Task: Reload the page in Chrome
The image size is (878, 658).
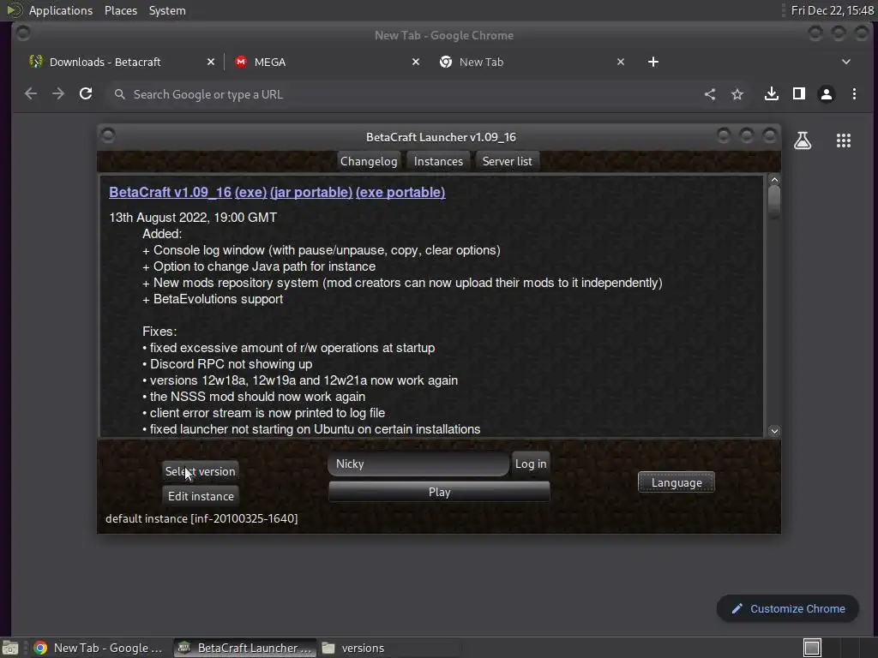Action: 86,94
